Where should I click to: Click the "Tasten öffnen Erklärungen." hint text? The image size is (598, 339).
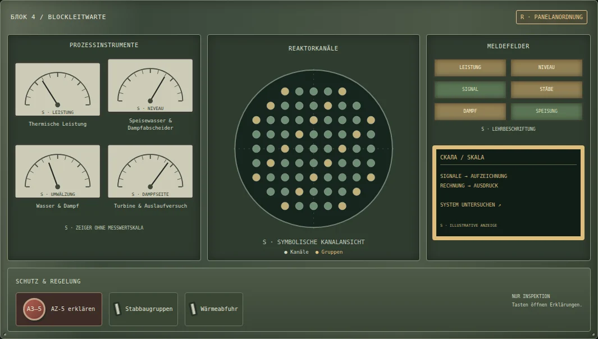(547, 305)
